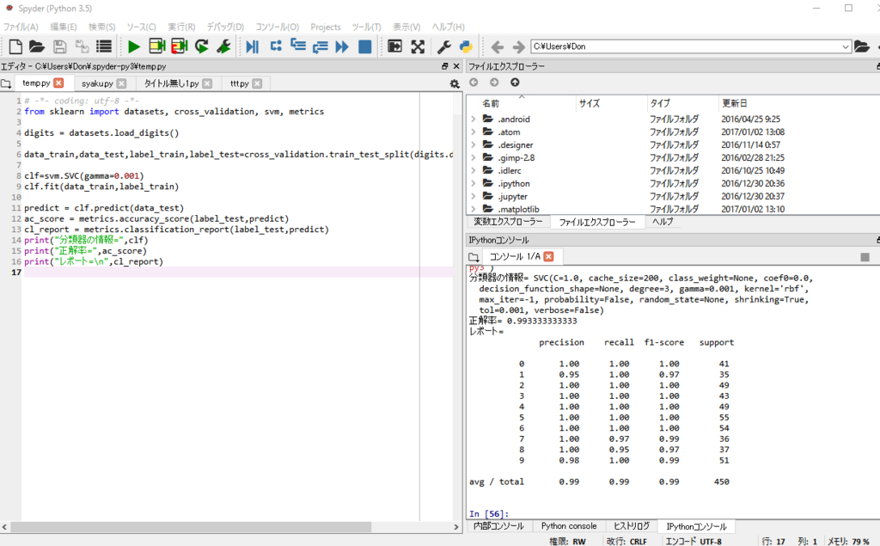The image size is (880, 546).
Task: Run current cell and advance to next
Action: (x=179, y=46)
